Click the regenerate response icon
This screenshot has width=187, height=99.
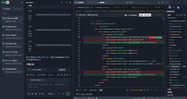tap(67, 75)
